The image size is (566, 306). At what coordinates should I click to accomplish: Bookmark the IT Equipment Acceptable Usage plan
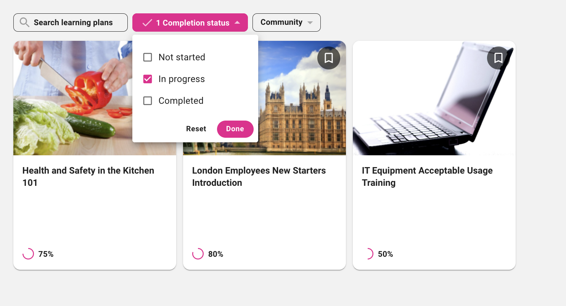(x=498, y=58)
